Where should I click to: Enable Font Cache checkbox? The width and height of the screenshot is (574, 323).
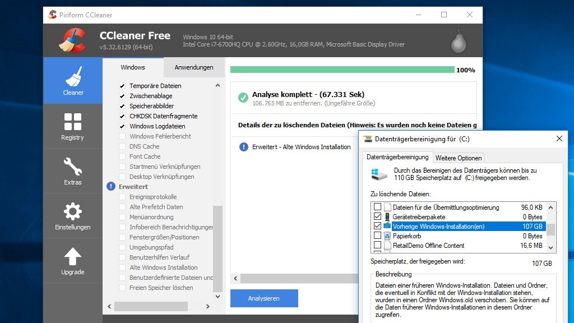tap(122, 156)
